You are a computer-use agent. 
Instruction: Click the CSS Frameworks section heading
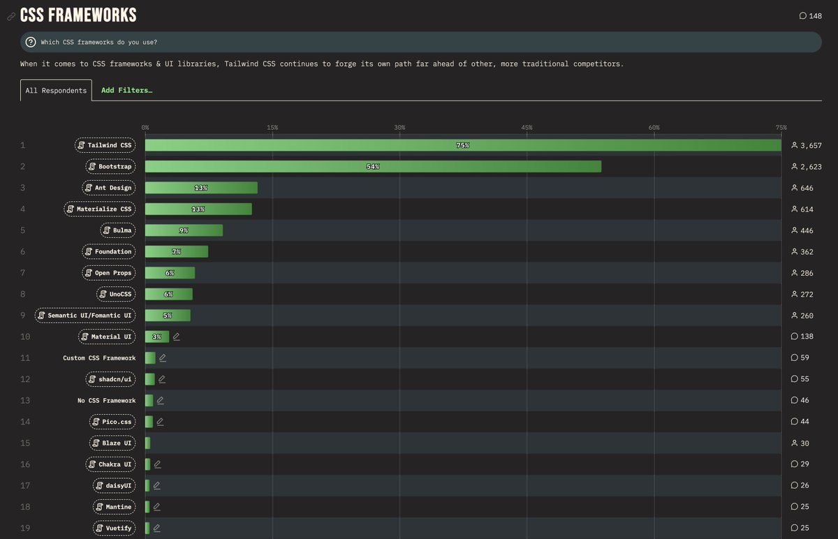pyautogui.click(x=78, y=15)
